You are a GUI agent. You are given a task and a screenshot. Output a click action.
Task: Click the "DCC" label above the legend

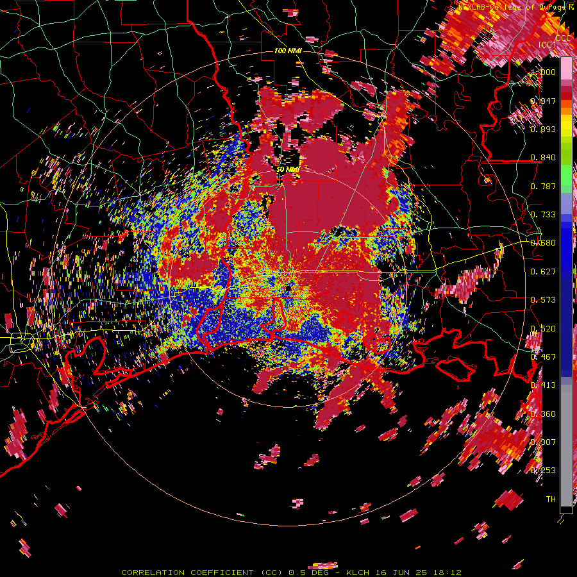(563, 38)
